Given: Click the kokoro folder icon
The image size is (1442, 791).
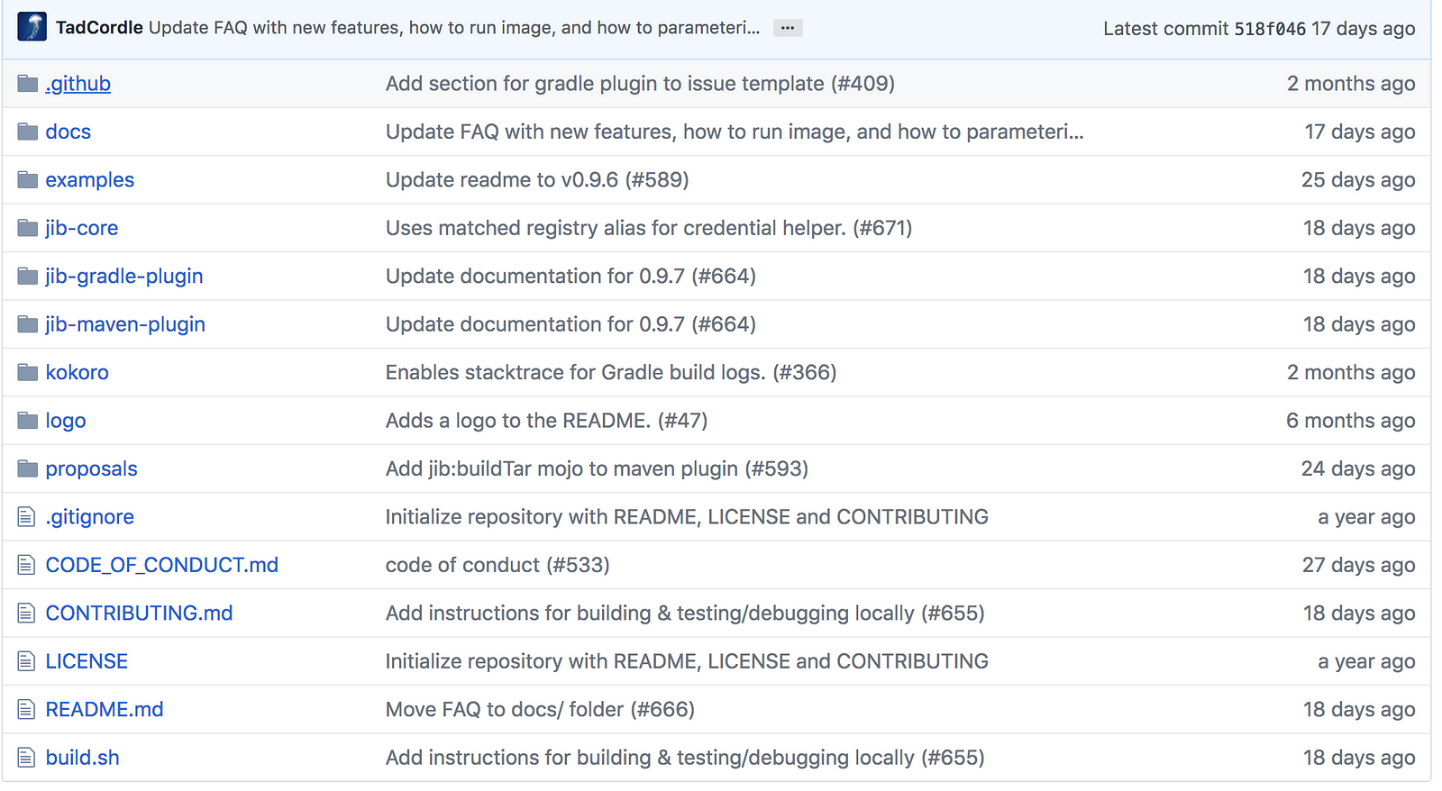Looking at the screenshot, I should (x=28, y=372).
